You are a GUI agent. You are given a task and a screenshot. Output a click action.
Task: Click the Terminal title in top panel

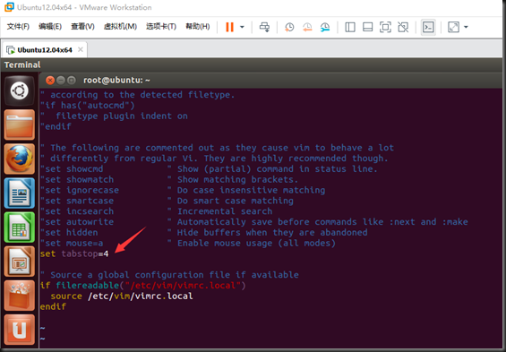[x=22, y=64]
